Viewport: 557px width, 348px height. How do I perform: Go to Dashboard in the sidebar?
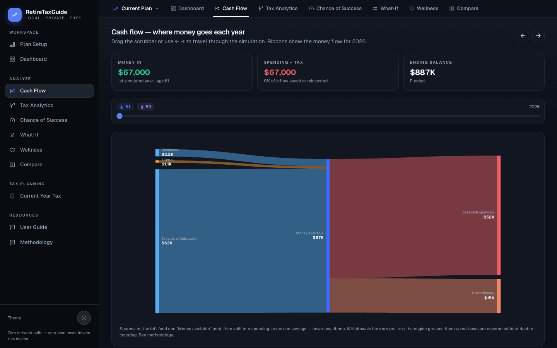(x=49, y=59)
